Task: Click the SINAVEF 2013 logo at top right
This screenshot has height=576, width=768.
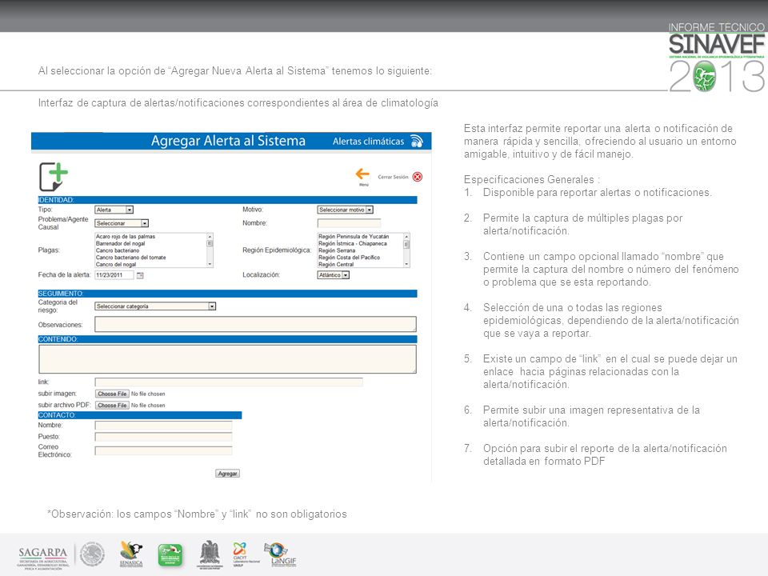Action: pyautogui.click(x=717, y=58)
